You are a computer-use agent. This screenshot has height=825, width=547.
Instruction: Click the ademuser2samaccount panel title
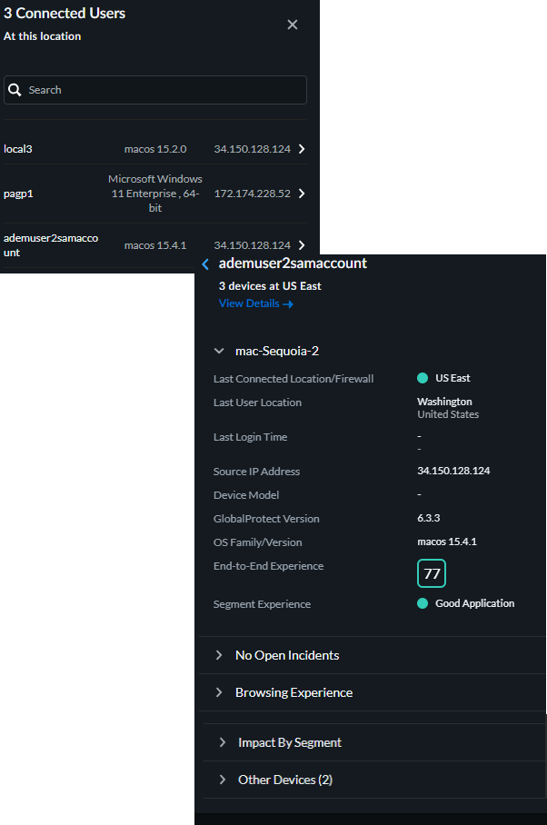293,263
